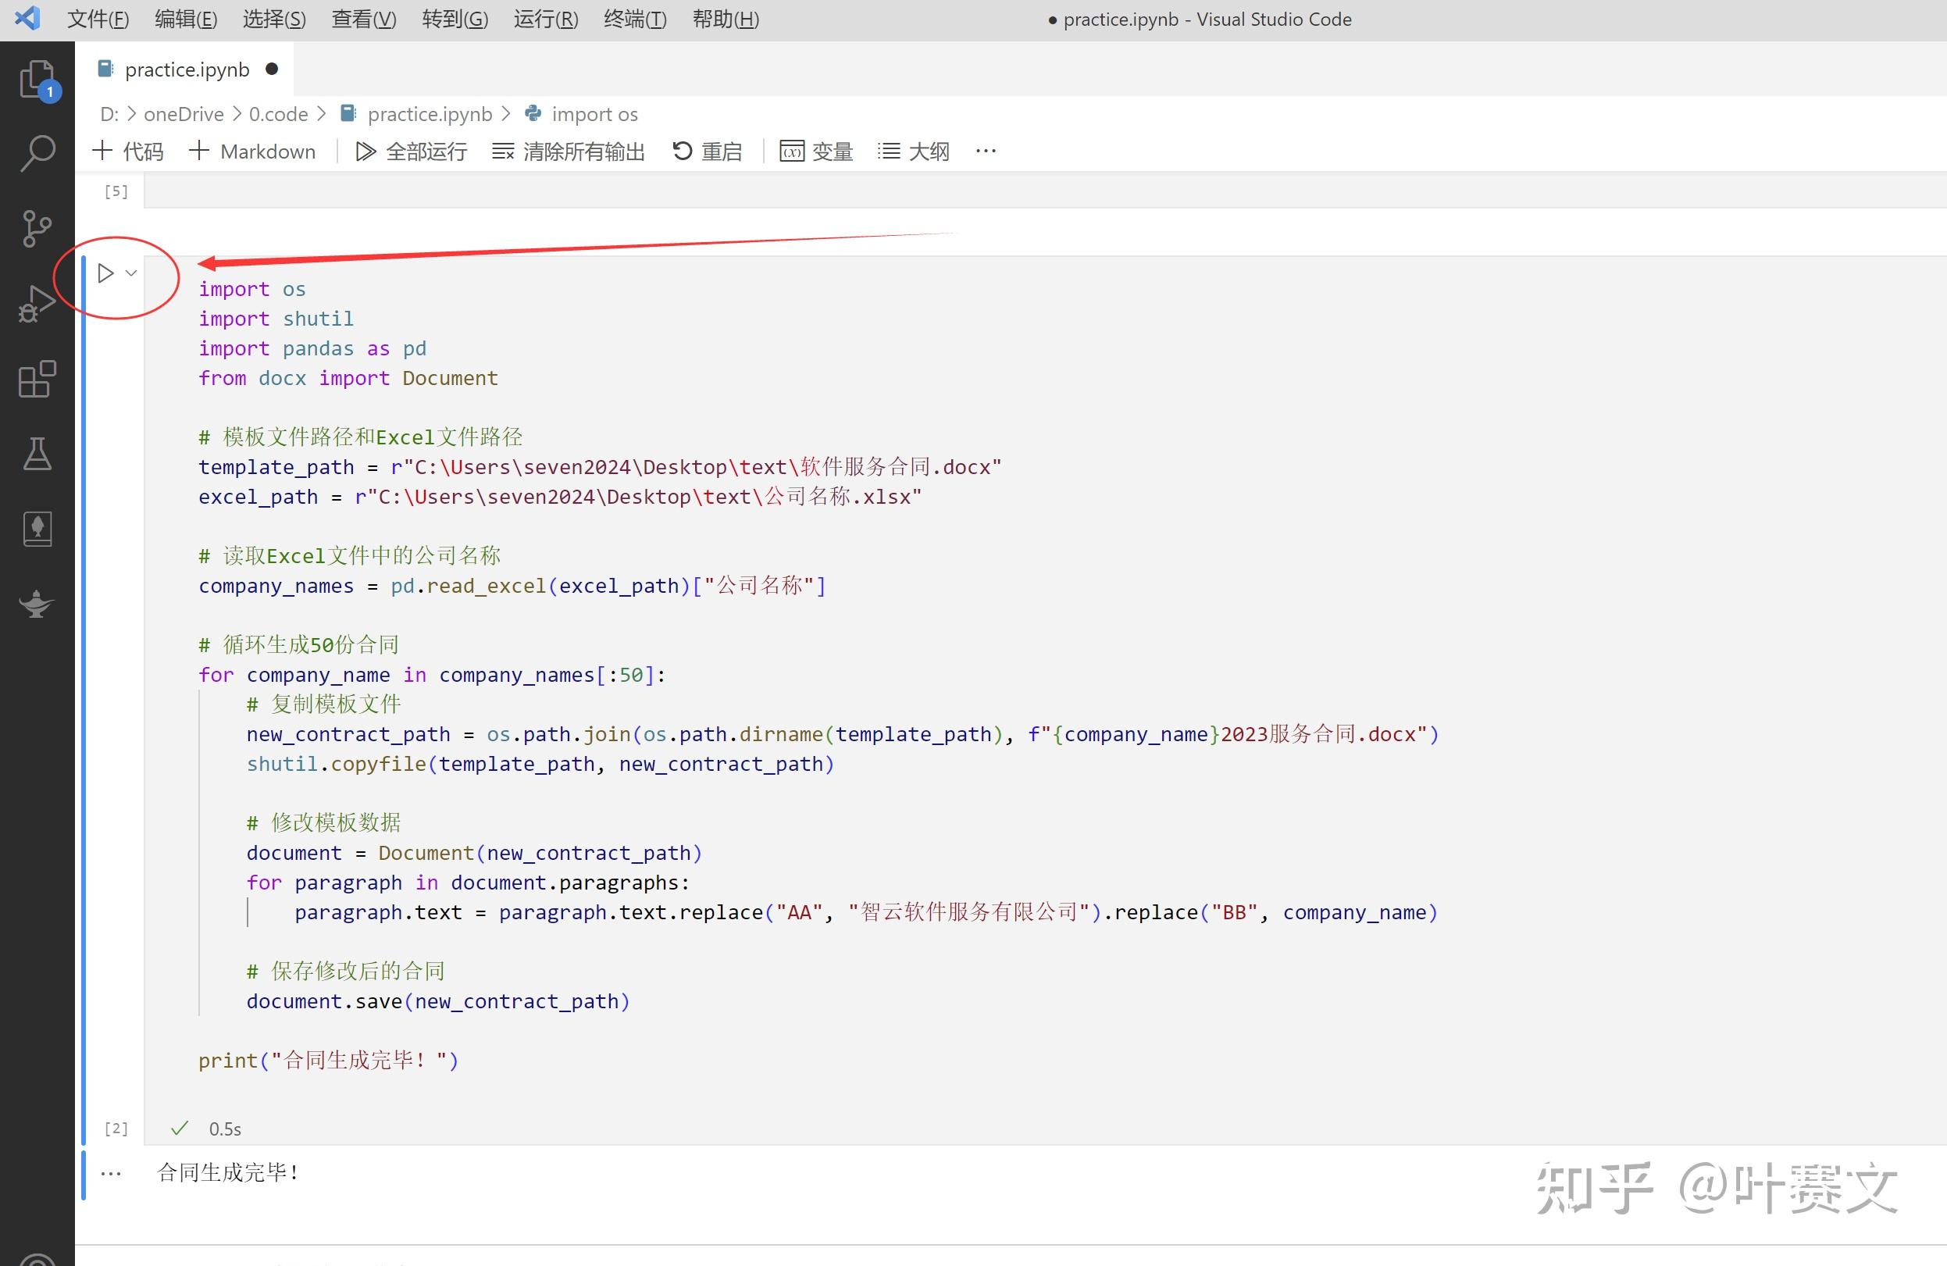Click the Restart kernel button

pos(707,152)
